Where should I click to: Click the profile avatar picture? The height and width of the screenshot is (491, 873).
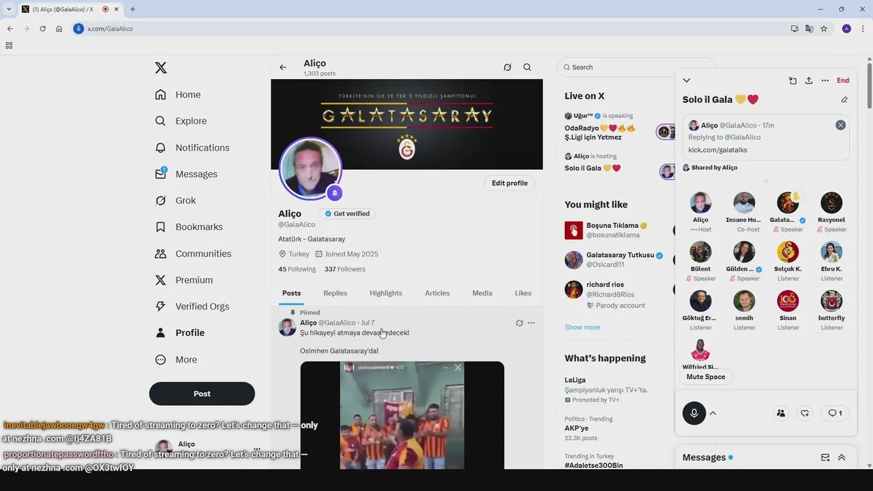[310, 169]
